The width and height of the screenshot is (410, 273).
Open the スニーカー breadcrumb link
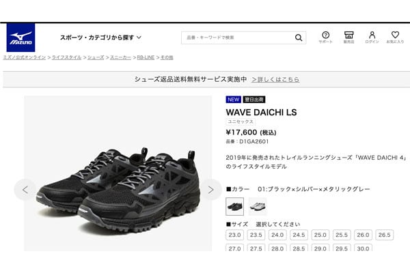pyautogui.click(x=120, y=57)
